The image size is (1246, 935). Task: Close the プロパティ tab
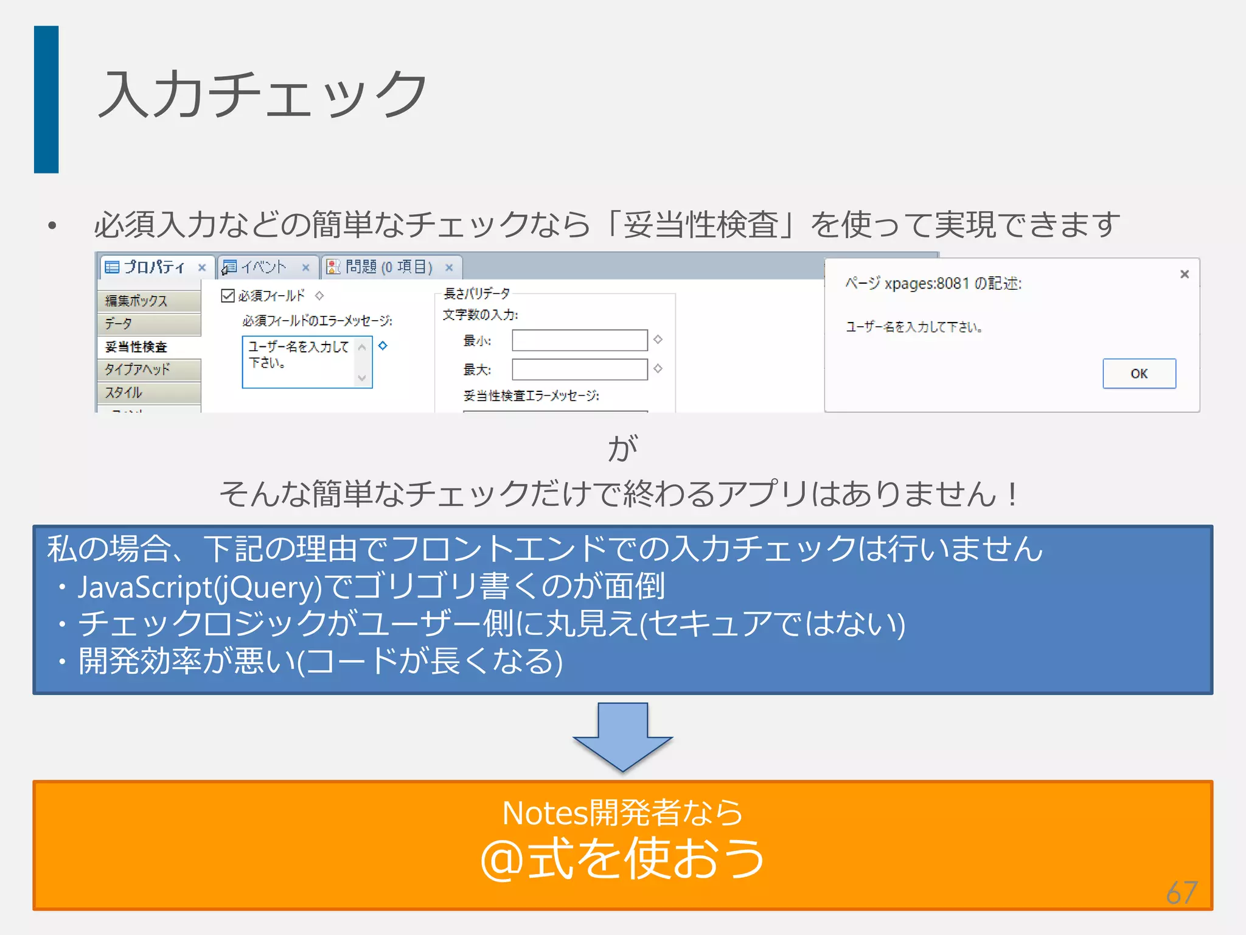(202, 267)
